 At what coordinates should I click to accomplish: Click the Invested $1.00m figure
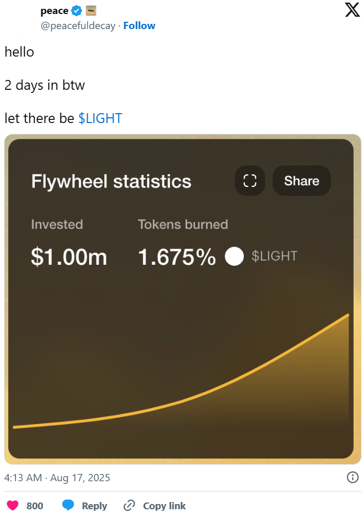69,256
